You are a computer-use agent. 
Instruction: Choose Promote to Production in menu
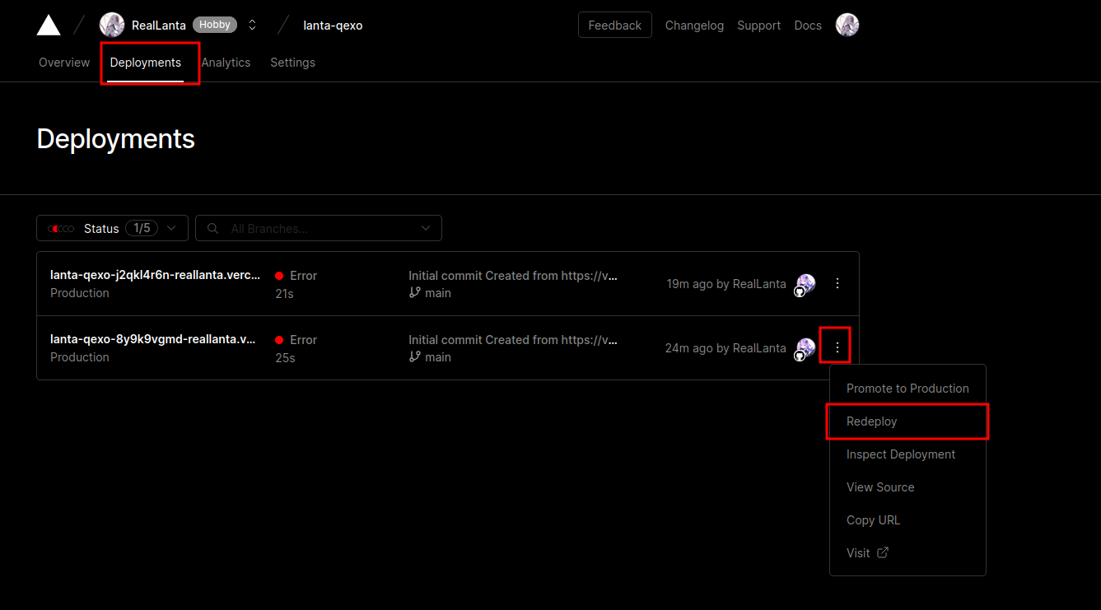tap(907, 389)
